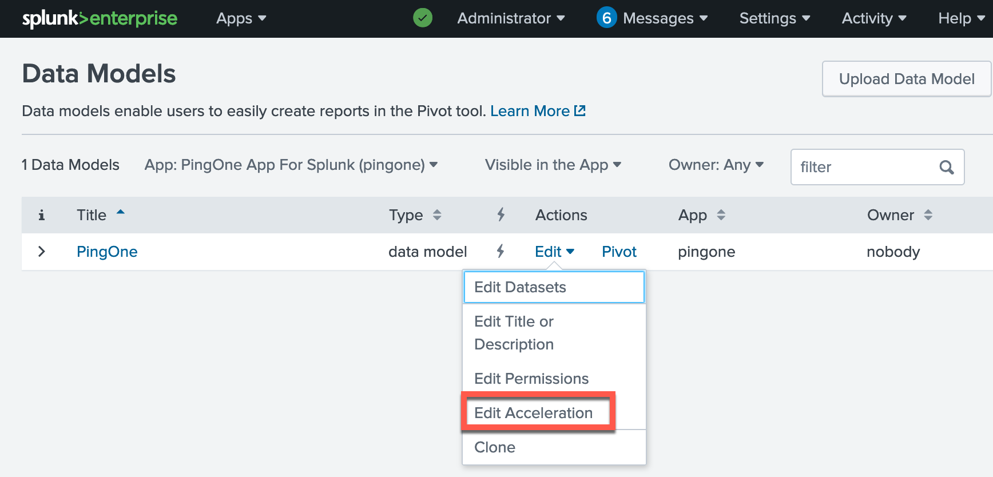Select Edit Title or Description menu item

[554, 333]
